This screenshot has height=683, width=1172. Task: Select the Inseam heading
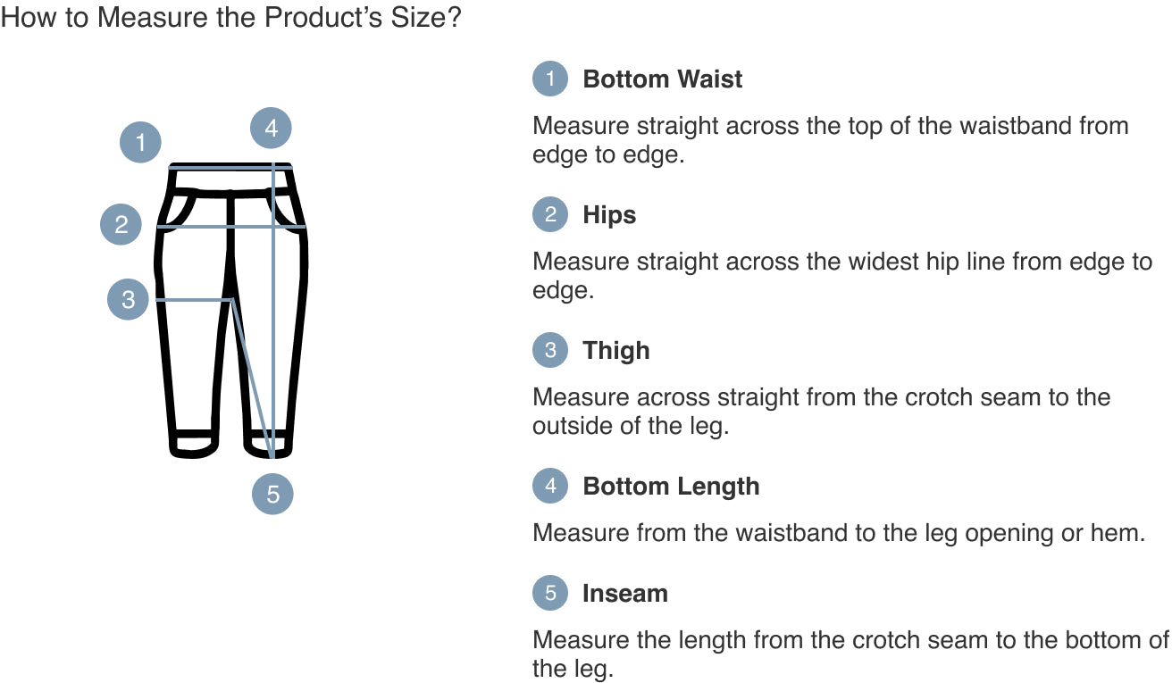[624, 594]
